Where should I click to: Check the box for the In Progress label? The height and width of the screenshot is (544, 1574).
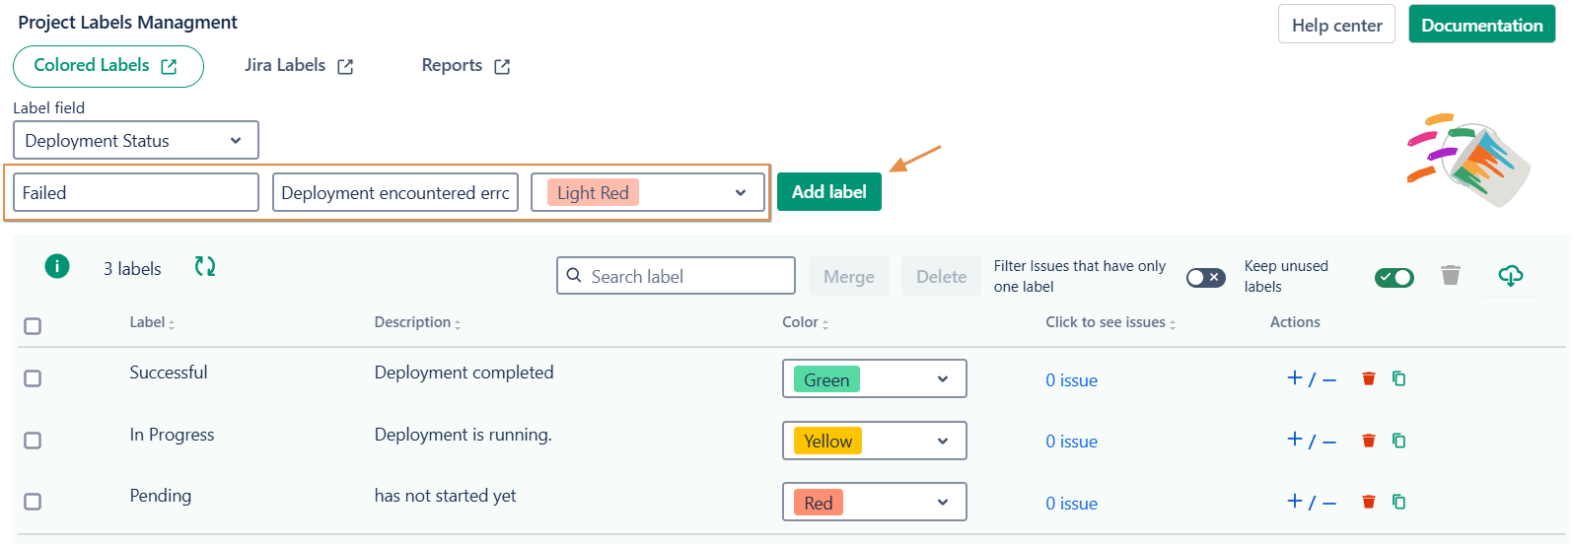click(33, 441)
